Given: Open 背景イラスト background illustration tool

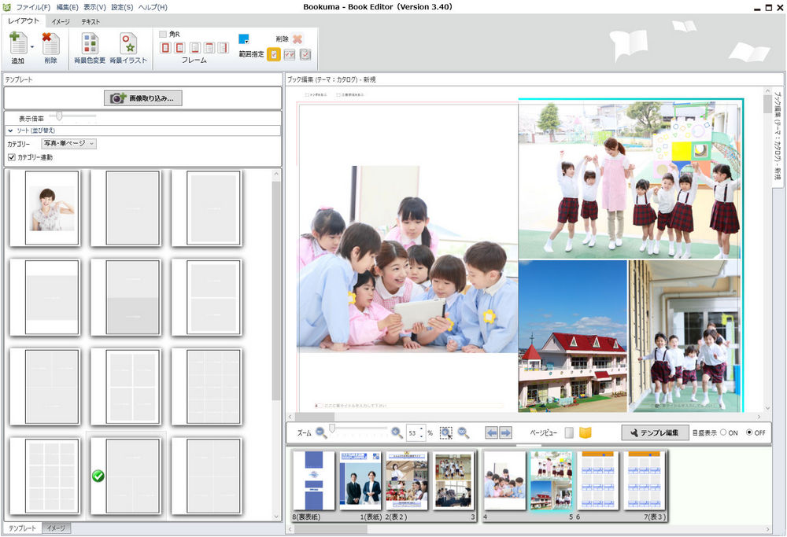Looking at the screenshot, I should click(127, 44).
